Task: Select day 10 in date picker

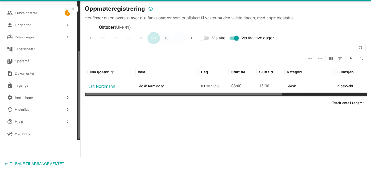Action: pos(166,38)
